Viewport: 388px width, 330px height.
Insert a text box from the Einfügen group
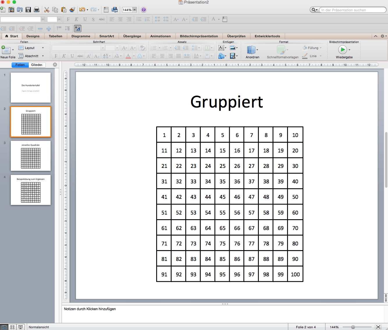pos(221,48)
